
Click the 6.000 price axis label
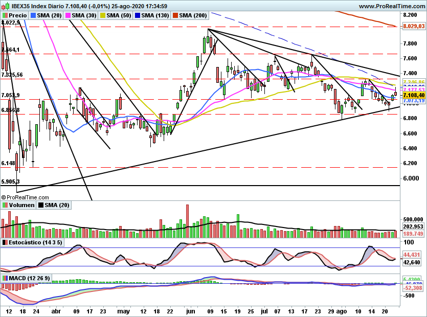click(x=411, y=178)
